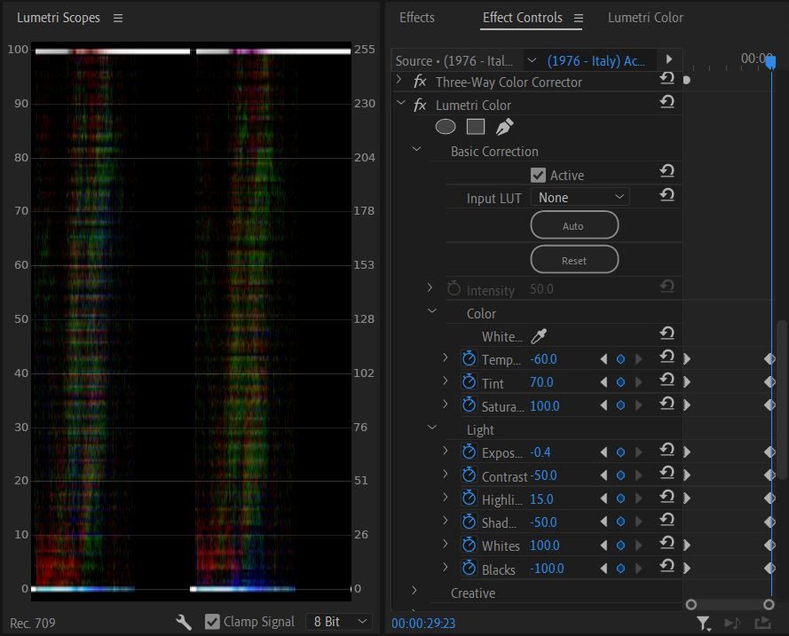The height and width of the screenshot is (636, 789).
Task: Click the Whites value 100.0
Action: [x=544, y=545]
